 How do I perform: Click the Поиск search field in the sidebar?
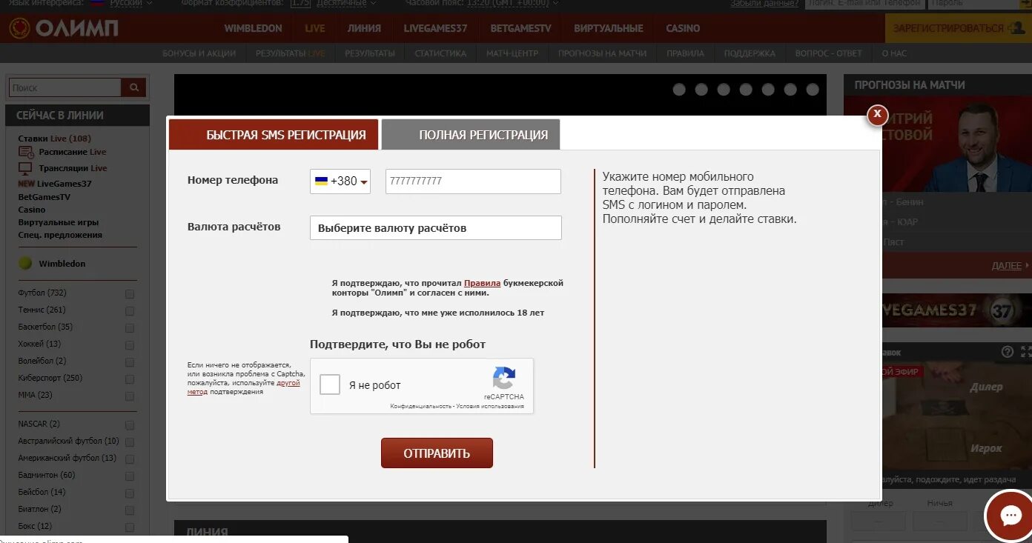point(65,87)
